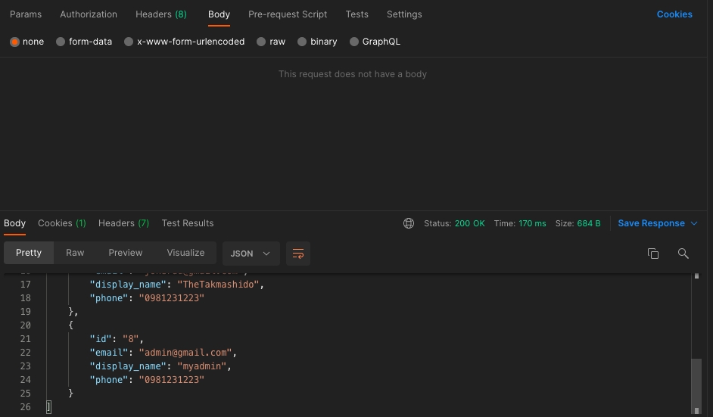Click the "id": "8" line
This screenshot has width=713, height=417.
coord(117,339)
